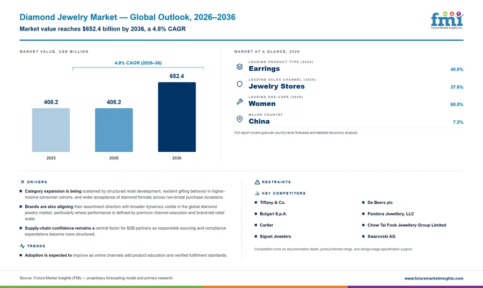Viewport: 483px width, 288px height.
Task: Click the Women end-user label
Action: coord(262,104)
